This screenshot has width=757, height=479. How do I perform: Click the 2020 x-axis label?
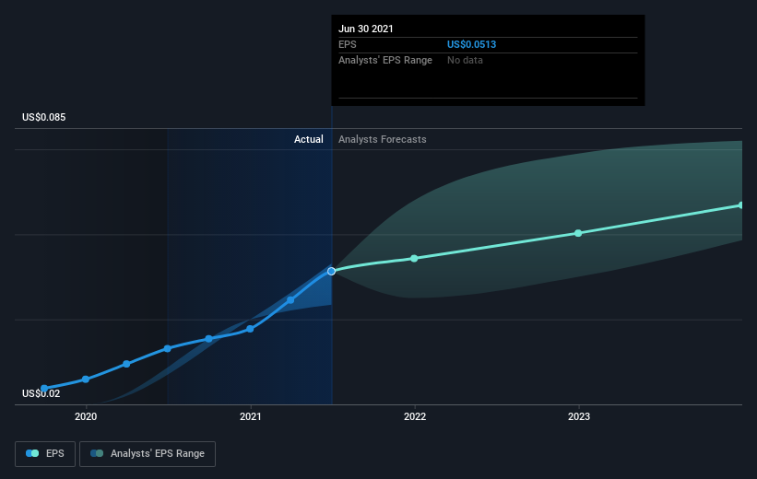point(86,416)
